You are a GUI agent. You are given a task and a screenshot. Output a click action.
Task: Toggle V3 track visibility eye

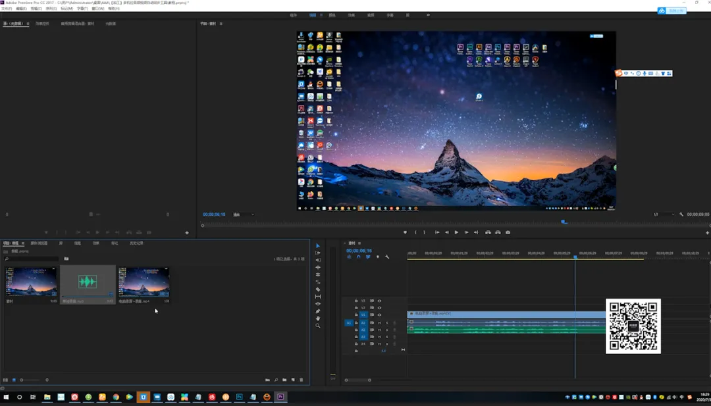(x=379, y=301)
